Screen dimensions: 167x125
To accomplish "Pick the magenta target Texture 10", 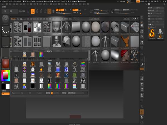I will point(24,70).
